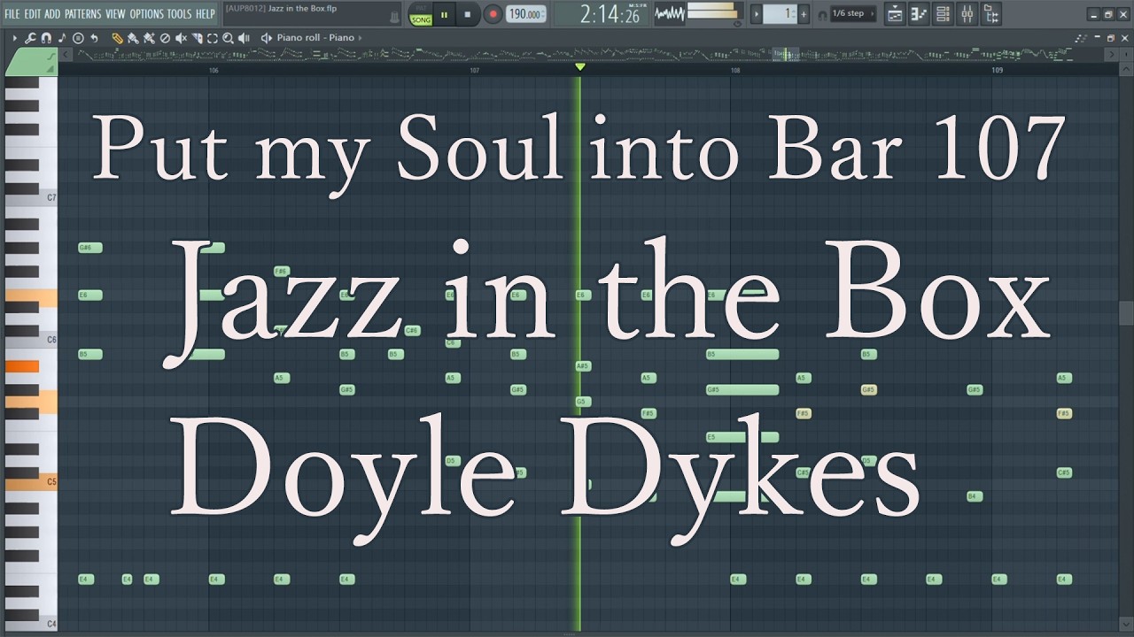The height and width of the screenshot is (637, 1134).
Task: Click the 190.000 tempo field
Action: point(526,15)
